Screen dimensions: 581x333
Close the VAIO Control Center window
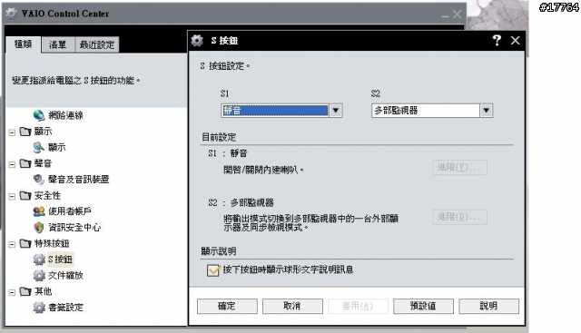click(x=458, y=15)
